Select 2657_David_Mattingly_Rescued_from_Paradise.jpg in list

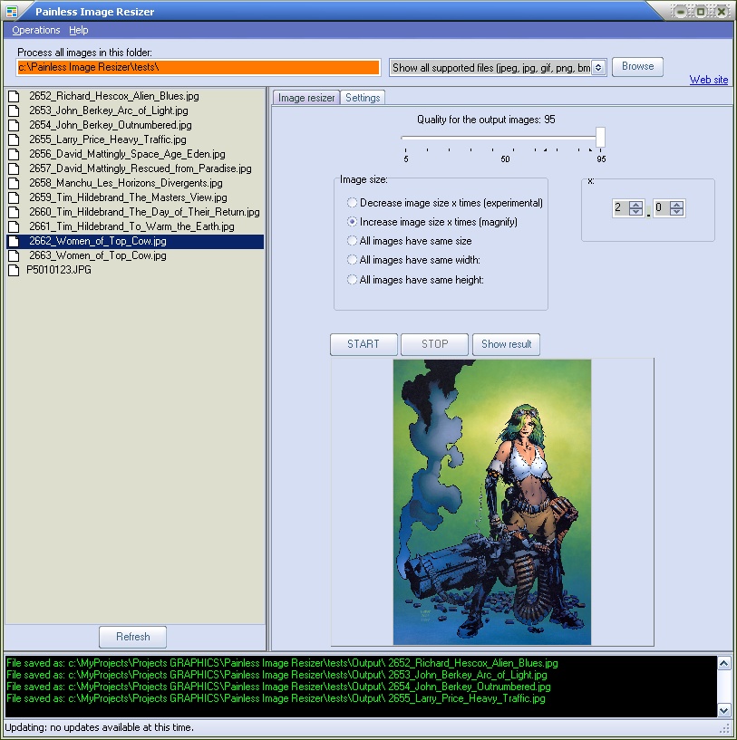pos(141,168)
